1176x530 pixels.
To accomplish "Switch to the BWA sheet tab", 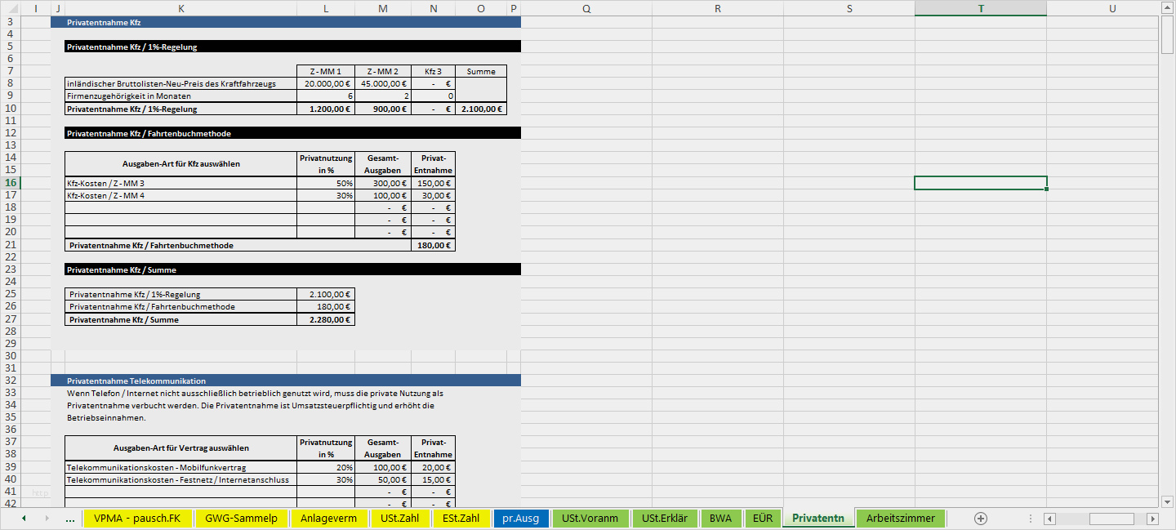I will pos(720,519).
